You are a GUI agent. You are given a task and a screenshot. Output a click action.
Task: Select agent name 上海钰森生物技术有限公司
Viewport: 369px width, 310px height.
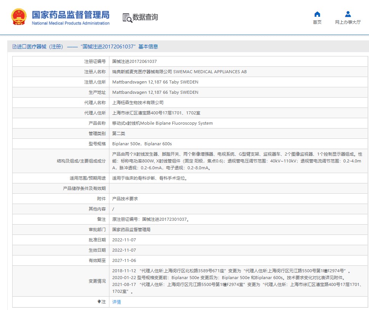[138, 103]
